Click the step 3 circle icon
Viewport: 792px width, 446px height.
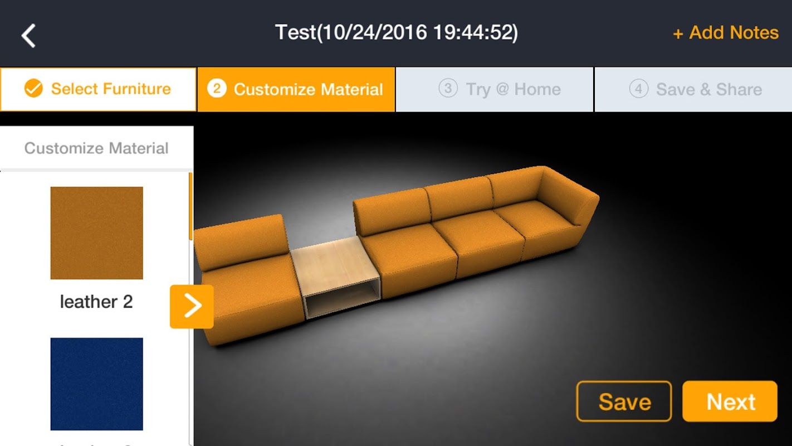(x=448, y=89)
